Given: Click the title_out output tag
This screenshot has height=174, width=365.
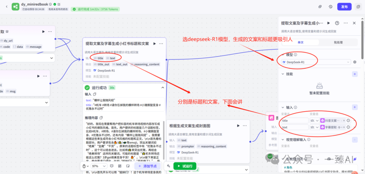Looking at the screenshot, I should pyautogui.click(x=101, y=64).
